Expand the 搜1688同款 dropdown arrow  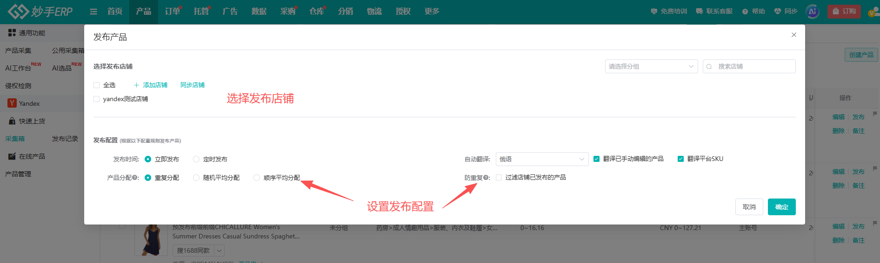[x=219, y=250]
